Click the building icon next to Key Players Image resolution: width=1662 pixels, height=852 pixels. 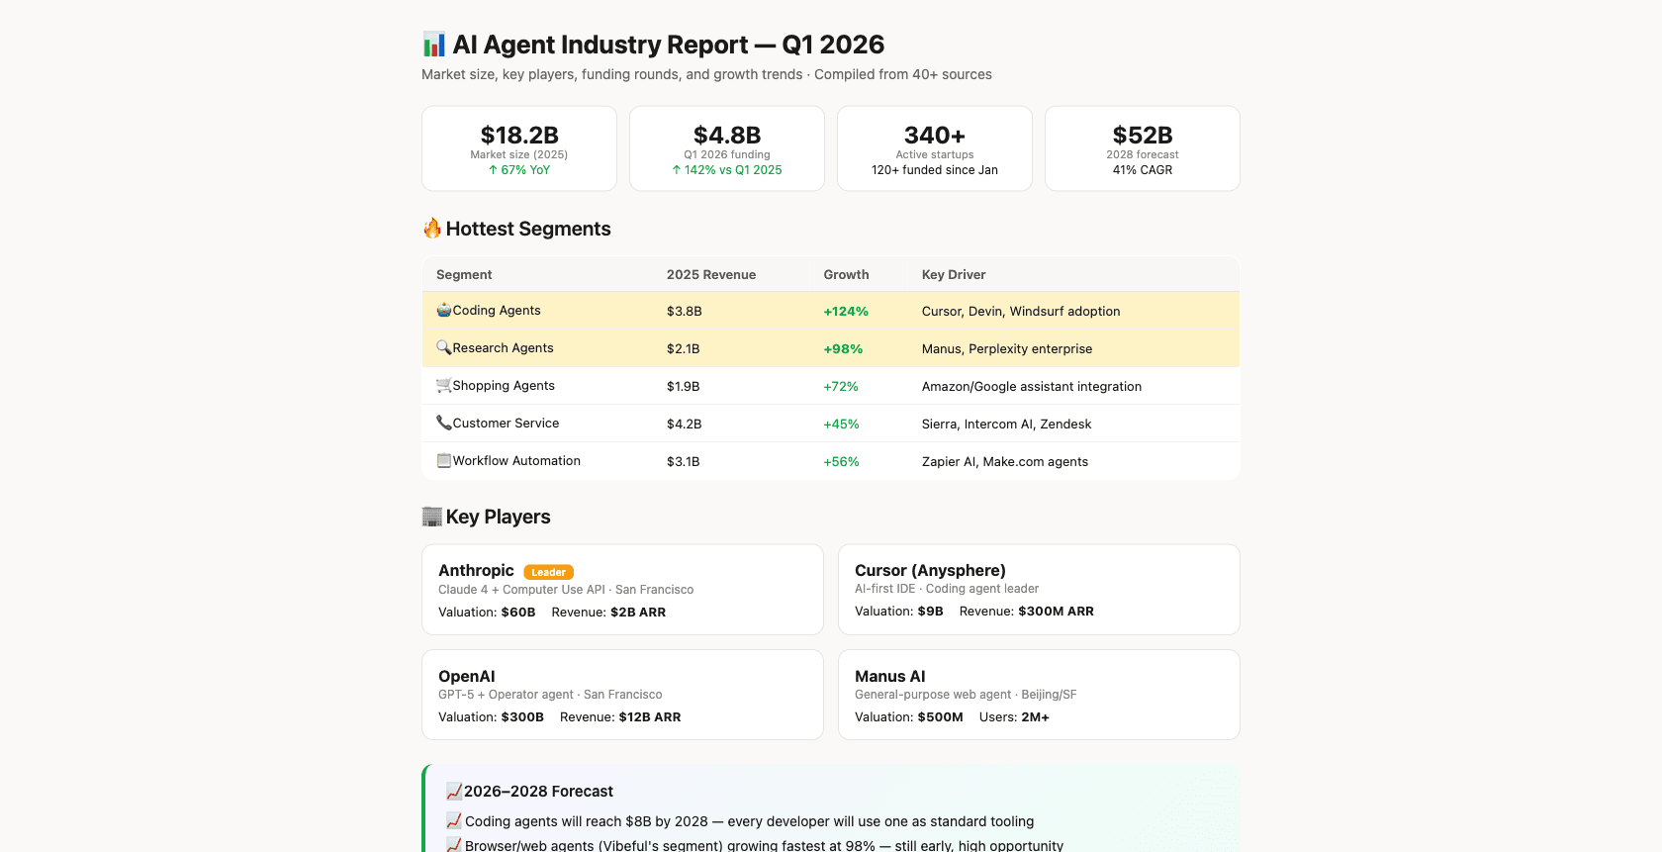pyautogui.click(x=432, y=517)
